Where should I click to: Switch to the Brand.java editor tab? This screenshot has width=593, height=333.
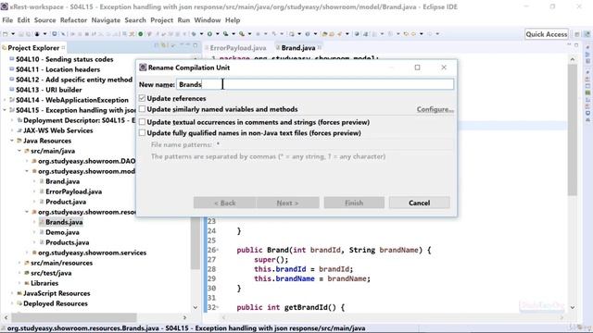pyautogui.click(x=298, y=48)
